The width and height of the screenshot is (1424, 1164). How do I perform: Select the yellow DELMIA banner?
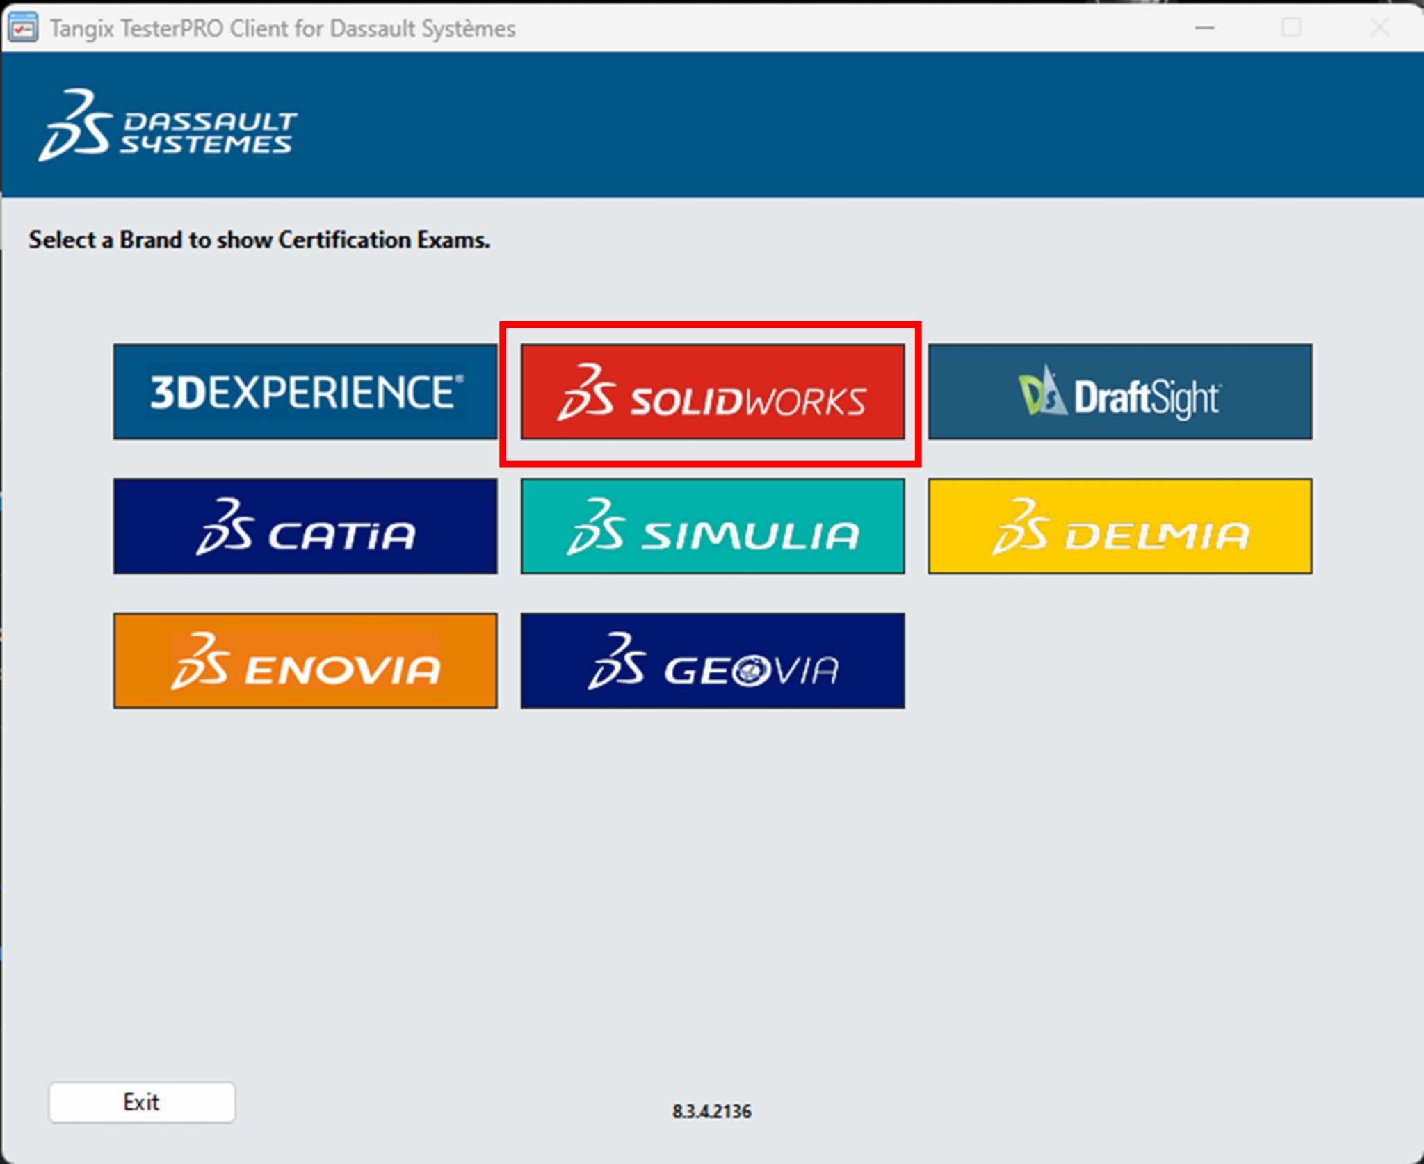(x=1119, y=526)
